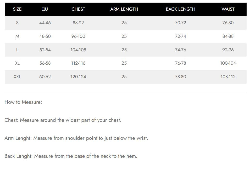Select chest measurement 96-100
The height and width of the screenshot is (170, 250).
pos(78,36)
